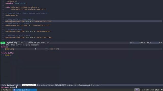Click the C-!:Tog.suspend hint
Image resolution: width=163 pixels, height=91 pixels.
[83, 85]
